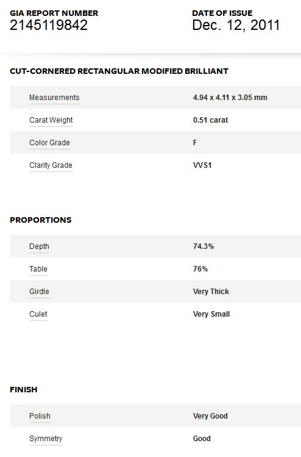301x457 pixels.
Task: Open the Carat Weight definition link
Action: [51, 120]
